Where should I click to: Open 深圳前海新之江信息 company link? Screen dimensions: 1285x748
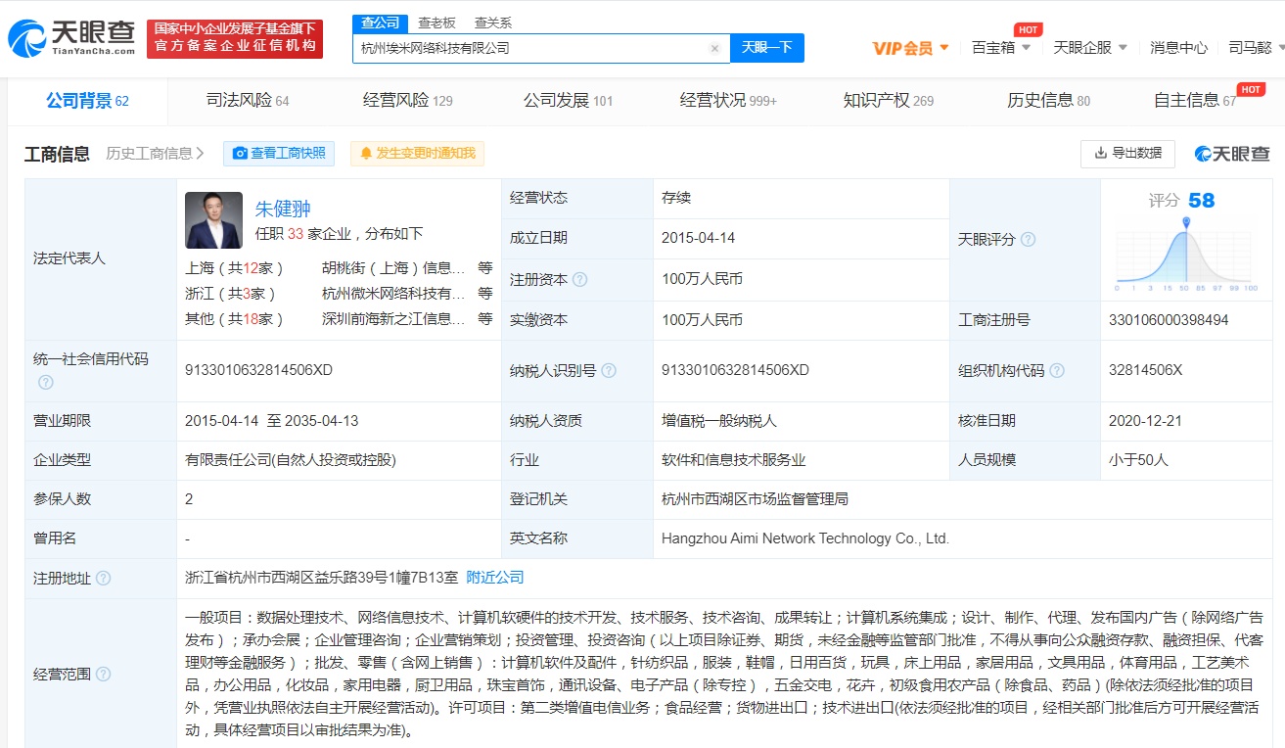[393, 318]
